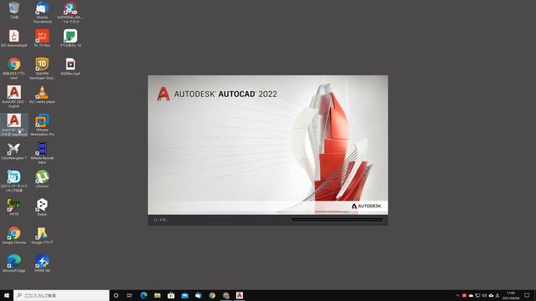The height and width of the screenshot is (301, 536).
Task: Select the VLC media player desktop shortcut
Action: tap(42, 94)
